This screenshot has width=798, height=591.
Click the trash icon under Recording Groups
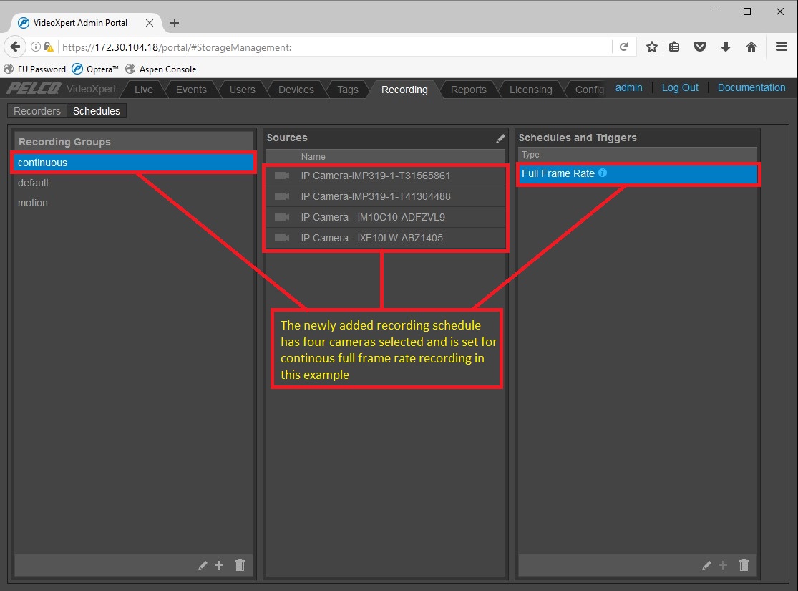[240, 565]
